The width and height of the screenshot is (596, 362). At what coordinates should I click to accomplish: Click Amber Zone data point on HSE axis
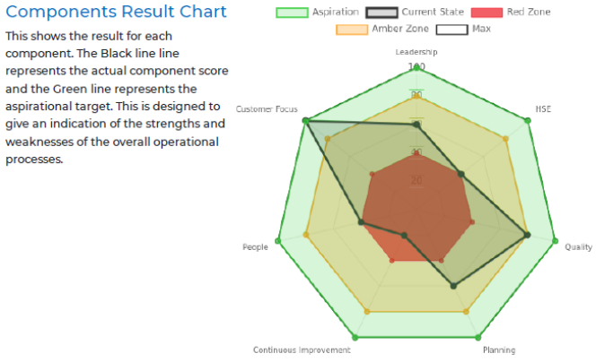click(x=507, y=139)
